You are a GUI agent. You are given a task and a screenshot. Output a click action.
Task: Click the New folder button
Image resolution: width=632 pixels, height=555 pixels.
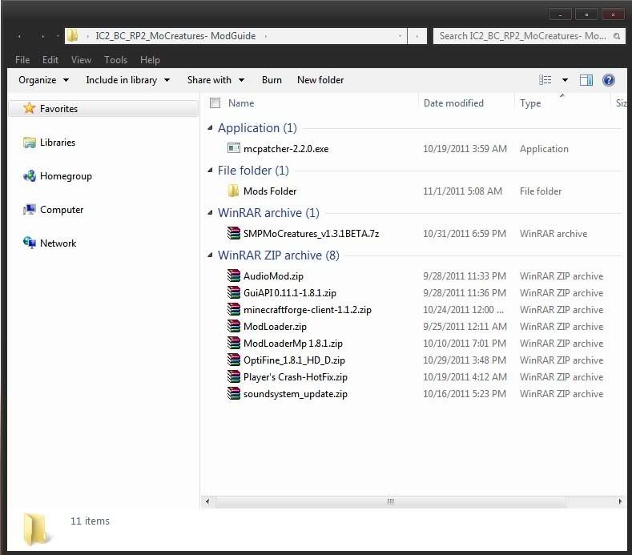[320, 80]
